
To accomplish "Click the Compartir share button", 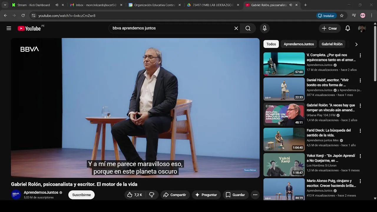I will click(175, 195).
